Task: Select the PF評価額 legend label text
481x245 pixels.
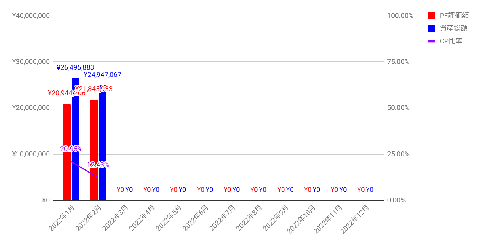Action: (x=454, y=16)
